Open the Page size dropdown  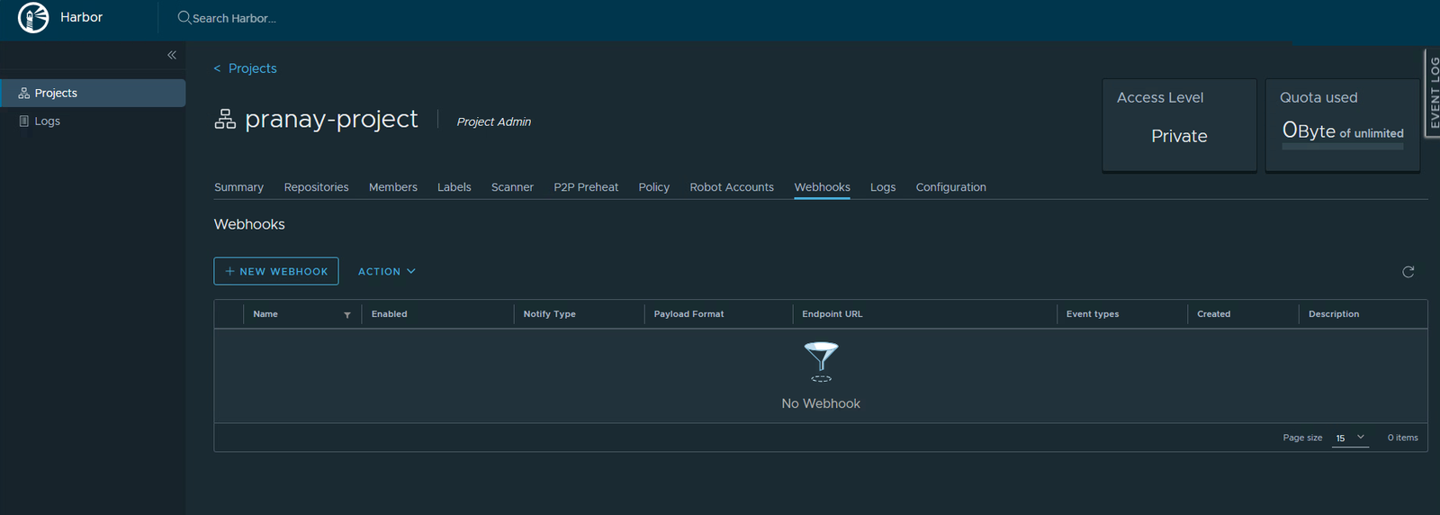click(x=1350, y=438)
